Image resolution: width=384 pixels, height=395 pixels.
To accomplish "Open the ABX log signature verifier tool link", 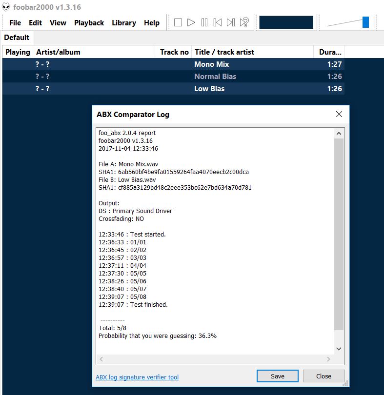I will pyautogui.click(x=137, y=377).
